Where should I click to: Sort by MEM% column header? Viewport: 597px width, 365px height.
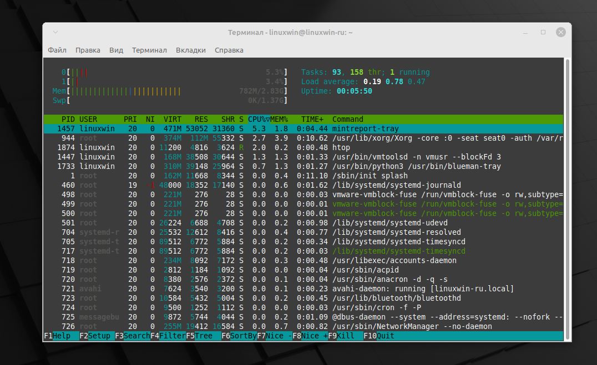click(x=279, y=120)
